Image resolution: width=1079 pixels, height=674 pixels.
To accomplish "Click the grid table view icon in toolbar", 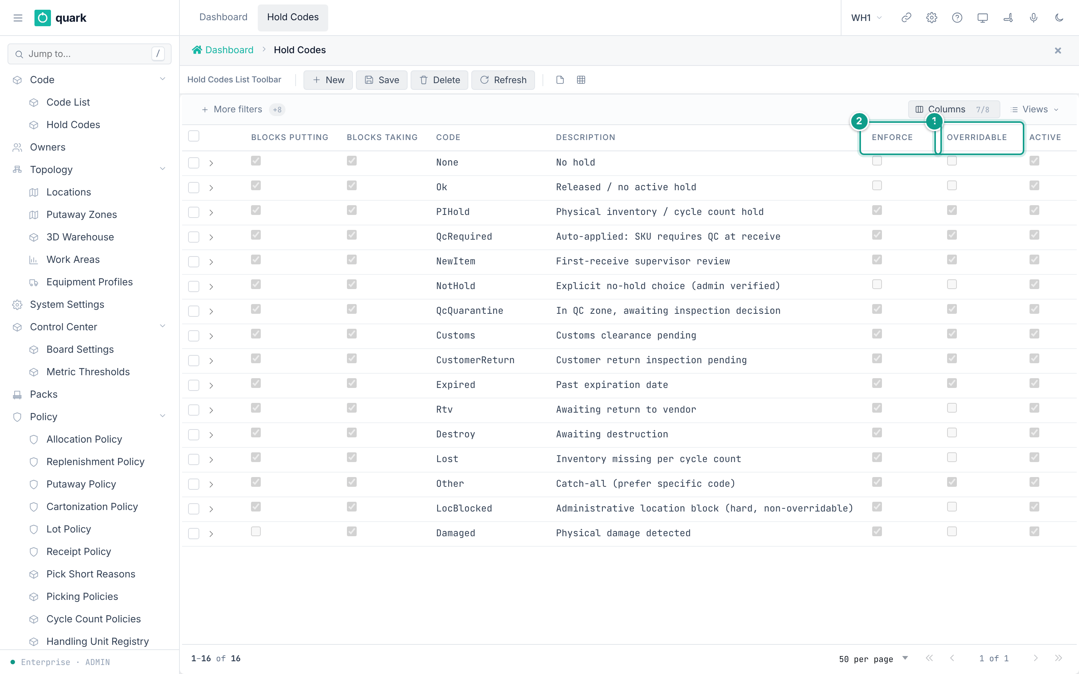I will [x=581, y=80].
